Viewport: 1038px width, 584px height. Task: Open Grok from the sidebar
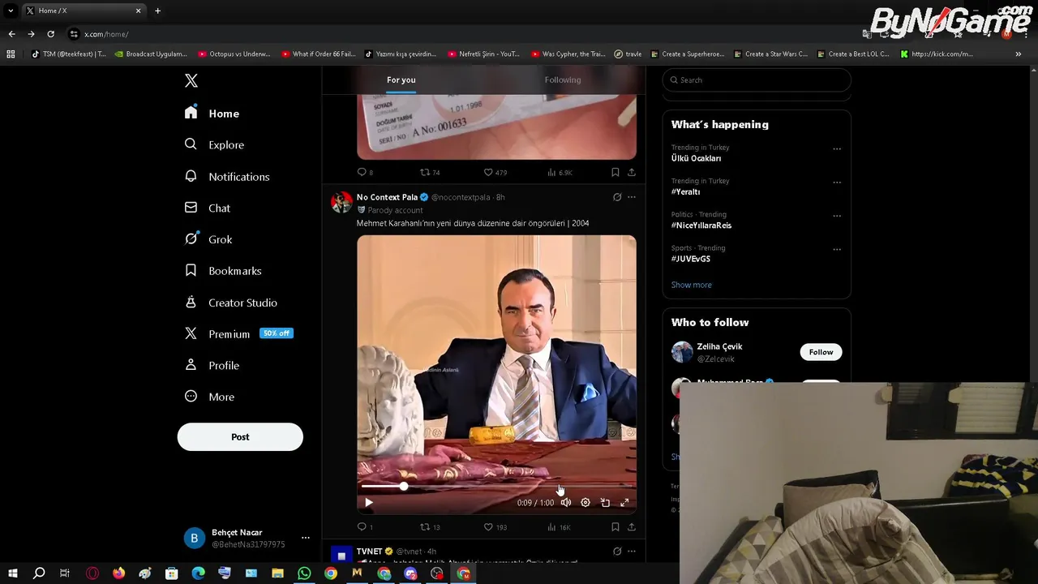coord(208,239)
